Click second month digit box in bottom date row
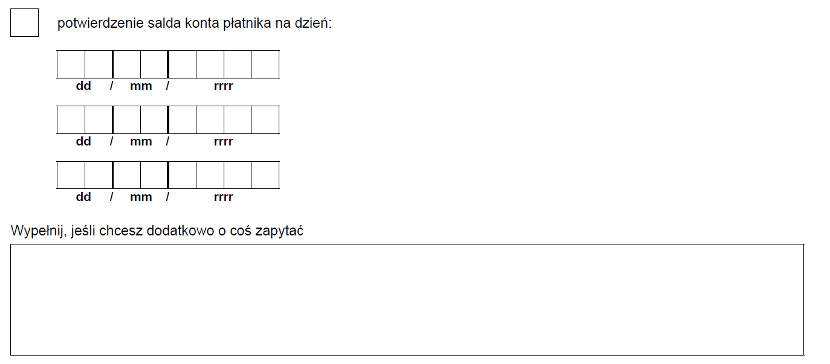The height and width of the screenshot is (364, 830). 154,175
